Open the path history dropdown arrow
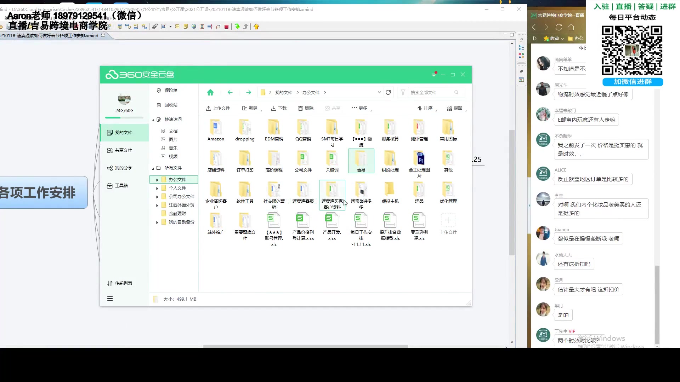The height and width of the screenshot is (382, 680). (379, 92)
